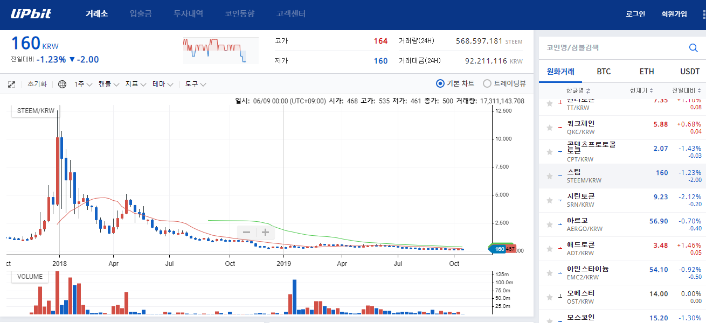Open 투자내역 in top navigation
706x323 pixels.
(x=188, y=14)
